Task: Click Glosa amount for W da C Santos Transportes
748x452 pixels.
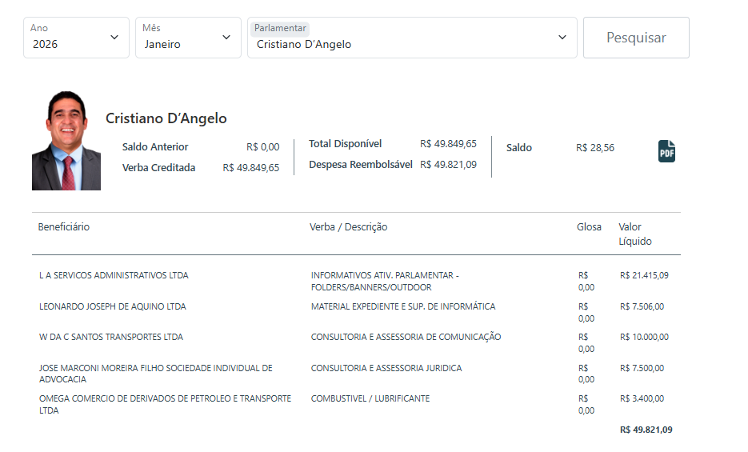Action: coord(586,342)
